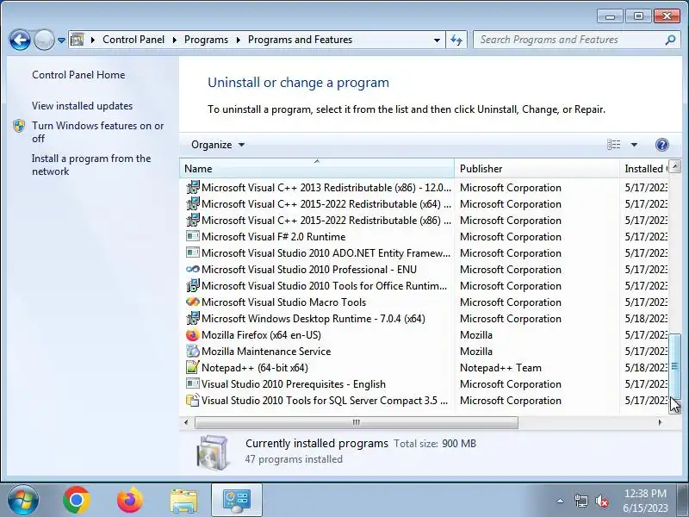The width and height of the screenshot is (689, 517).
Task: Click the Microsoft Visual F# 2.0 Runtime icon
Action: pos(192,236)
